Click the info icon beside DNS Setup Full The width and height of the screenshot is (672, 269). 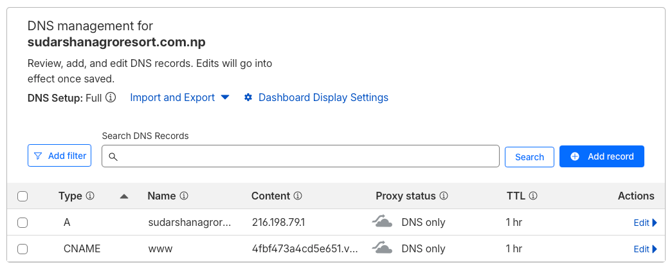click(111, 98)
